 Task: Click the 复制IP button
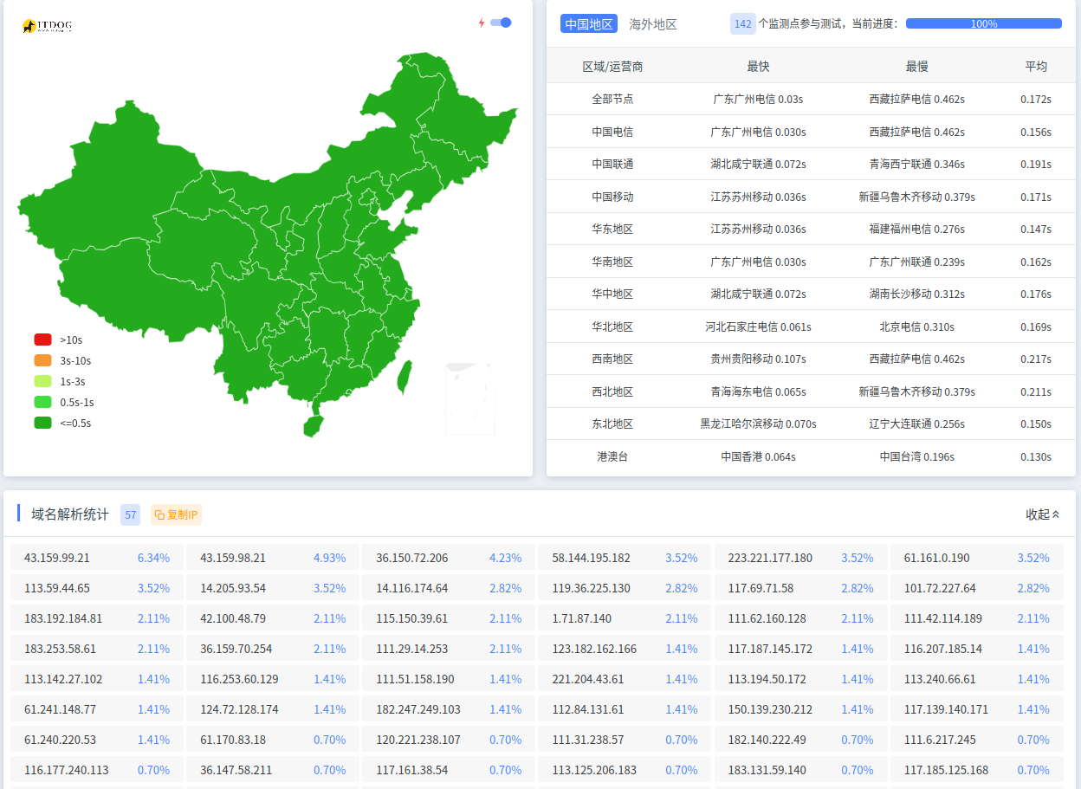coord(176,514)
